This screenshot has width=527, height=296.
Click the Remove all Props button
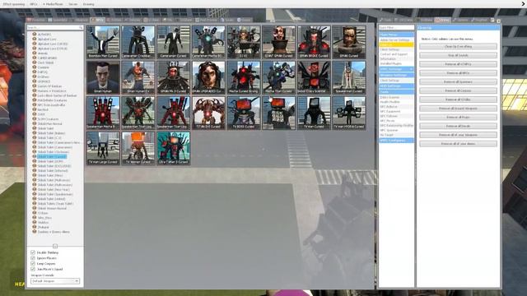[458, 117]
